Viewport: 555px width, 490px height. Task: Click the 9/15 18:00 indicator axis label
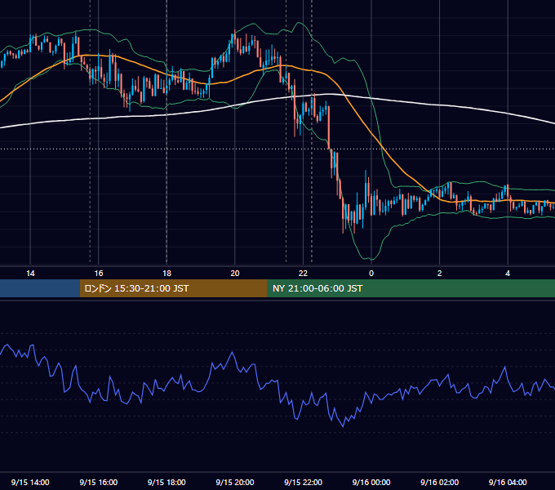(166, 482)
